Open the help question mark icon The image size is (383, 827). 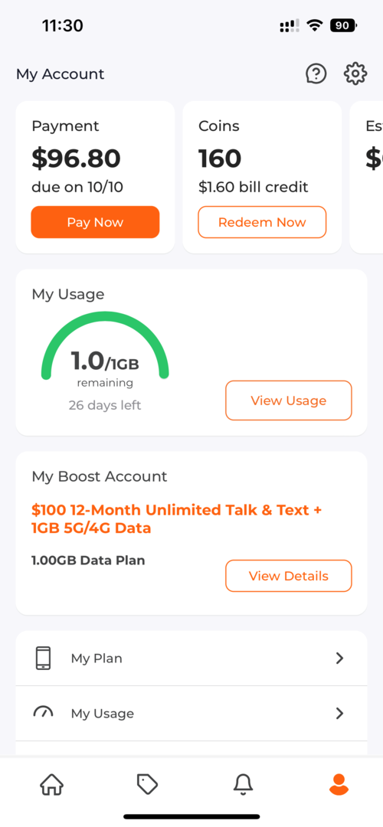(x=316, y=74)
